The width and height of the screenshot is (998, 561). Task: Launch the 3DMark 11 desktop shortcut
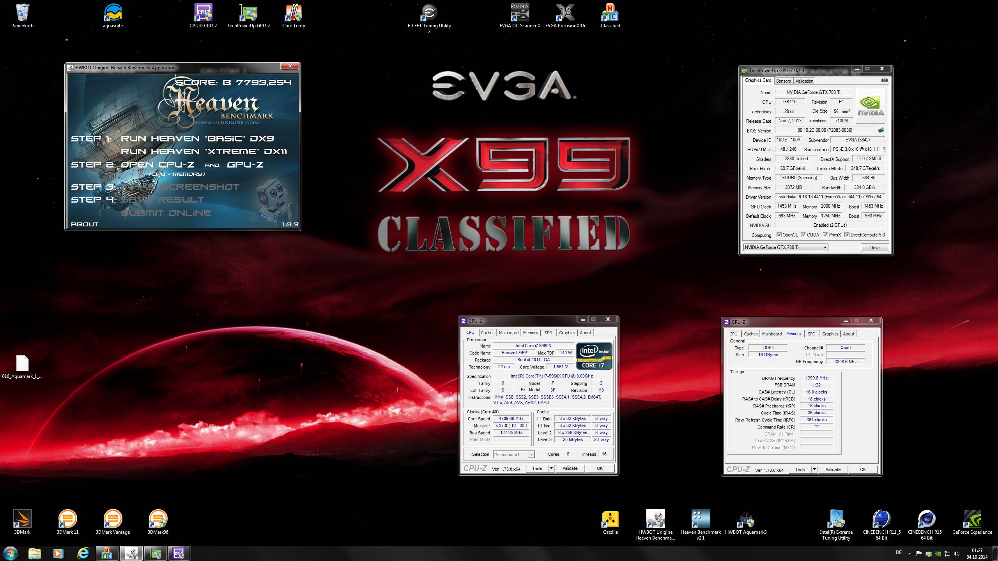(x=67, y=522)
